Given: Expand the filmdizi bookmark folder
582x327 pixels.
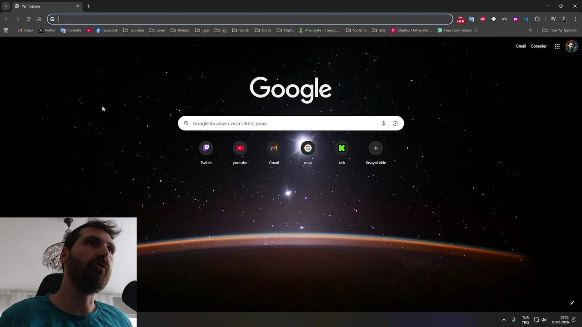Looking at the screenshot, I should (x=180, y=30).
